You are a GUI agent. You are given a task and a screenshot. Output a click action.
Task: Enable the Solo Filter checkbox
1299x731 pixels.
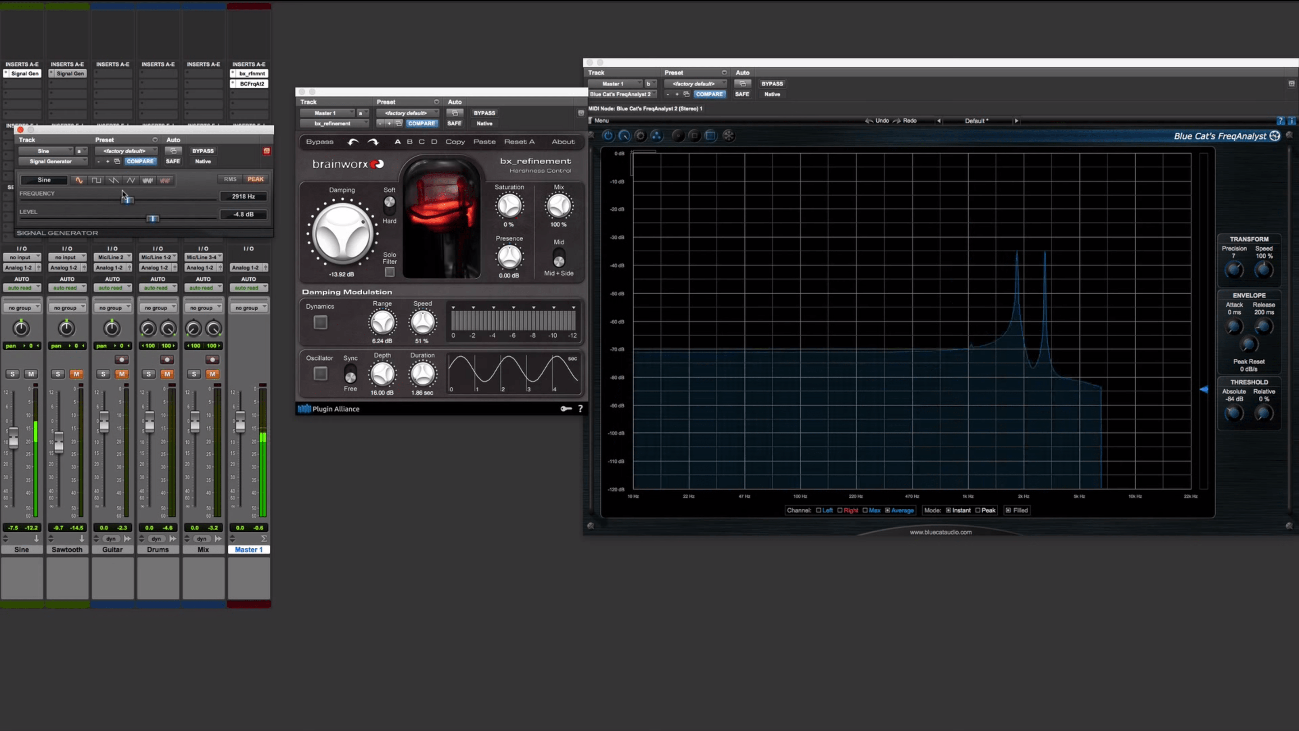click(x=389, y=273)
